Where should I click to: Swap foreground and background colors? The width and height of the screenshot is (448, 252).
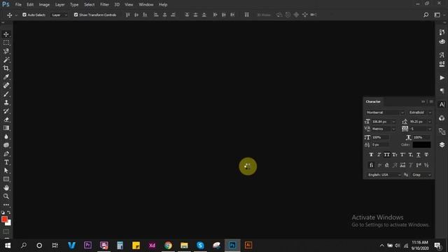[x=9, y=212]
